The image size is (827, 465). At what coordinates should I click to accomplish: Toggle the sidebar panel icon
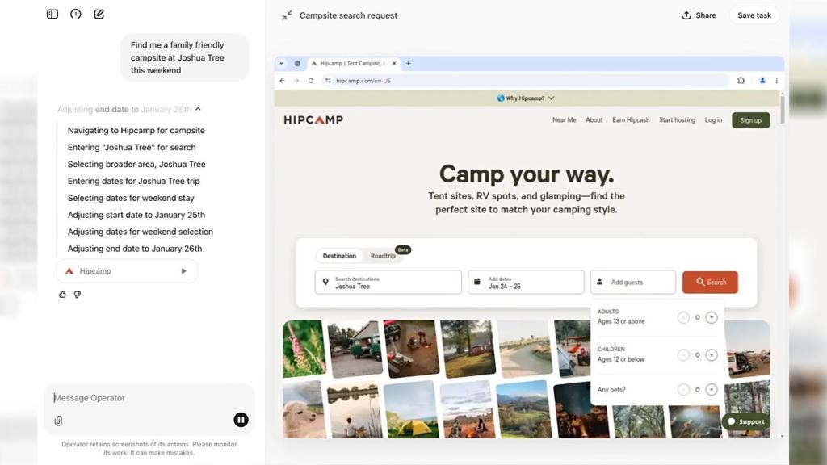pos(52,15)
